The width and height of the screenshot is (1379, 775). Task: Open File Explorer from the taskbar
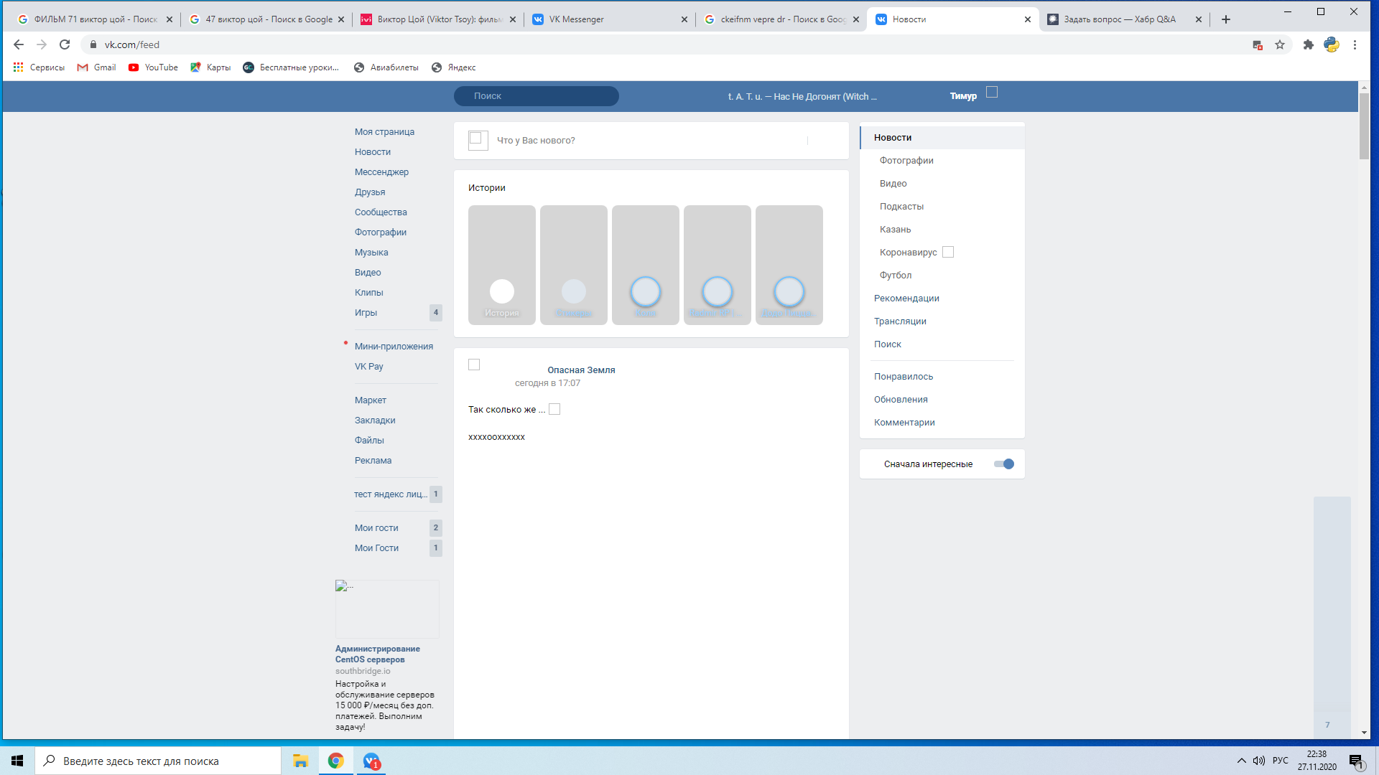pos(300,761)
